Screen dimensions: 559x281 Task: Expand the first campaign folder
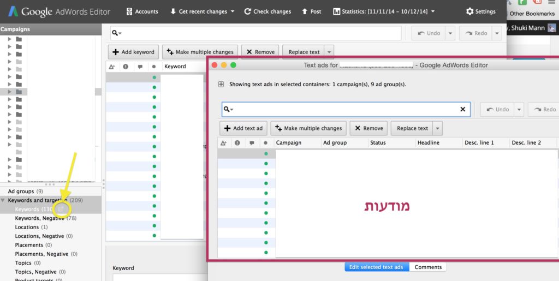click(10, 39)
